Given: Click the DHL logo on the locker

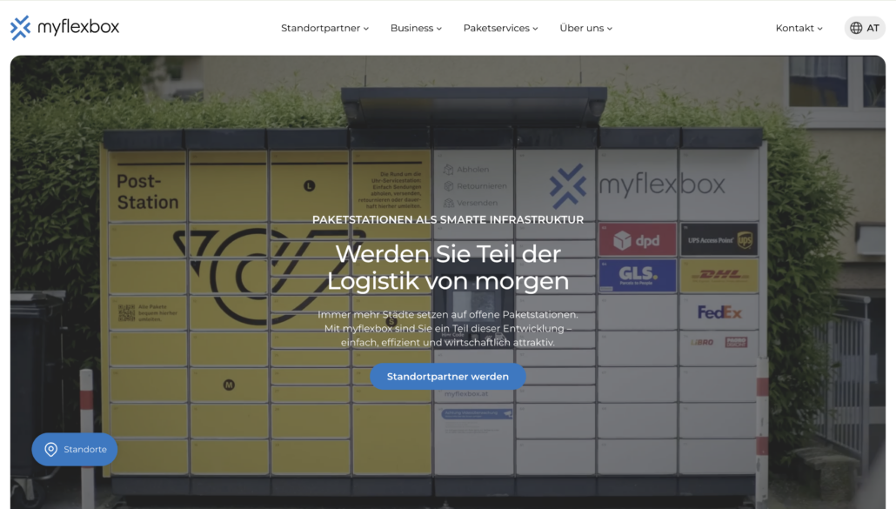Looking at the screenshot, I should coord(719,275).
